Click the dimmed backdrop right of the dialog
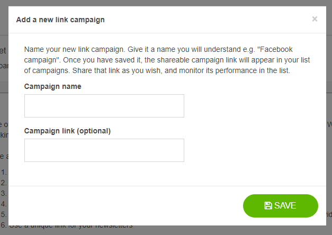Screen dimensions: 332x235 329,106
